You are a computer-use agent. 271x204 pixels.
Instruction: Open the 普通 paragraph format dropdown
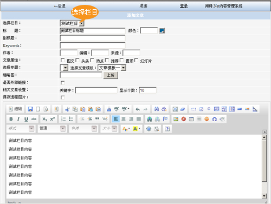pos(52,128)
